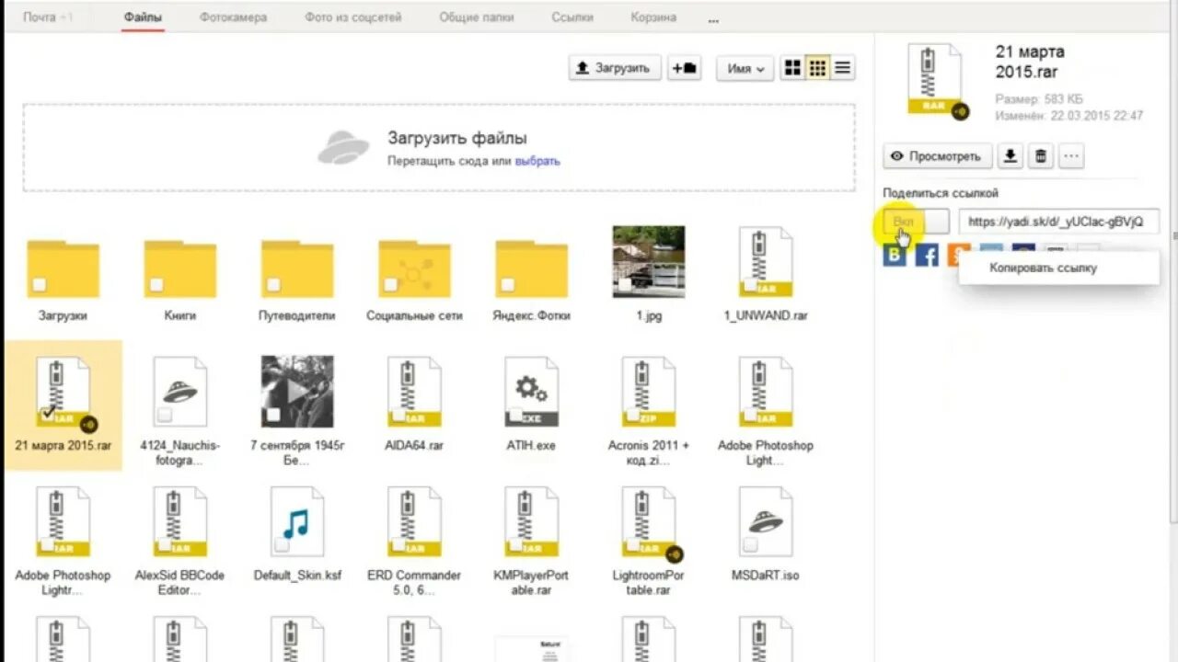Share via VKontakte icon
The image size is (1178, 662).
point(895,256)
